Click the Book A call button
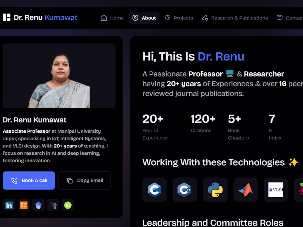The width and height of the screenshot is (303, 227). 29,180
